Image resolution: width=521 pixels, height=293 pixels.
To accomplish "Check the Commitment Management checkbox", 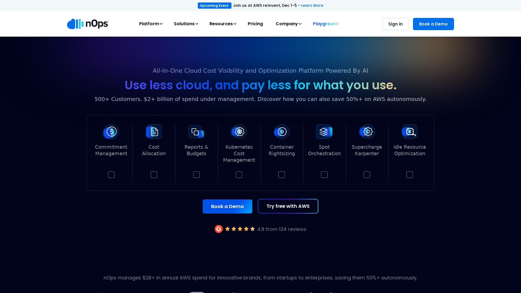I will click(111, 175).
